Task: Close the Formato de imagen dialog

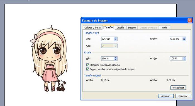Action: point(190,20)
